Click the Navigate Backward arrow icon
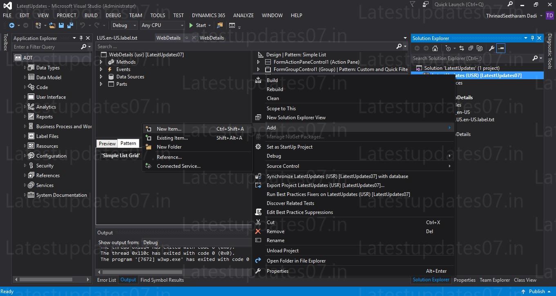This screenshot has width=556, height=296. 13,25
